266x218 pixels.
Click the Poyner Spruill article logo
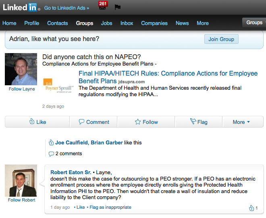tap(58, 86)
